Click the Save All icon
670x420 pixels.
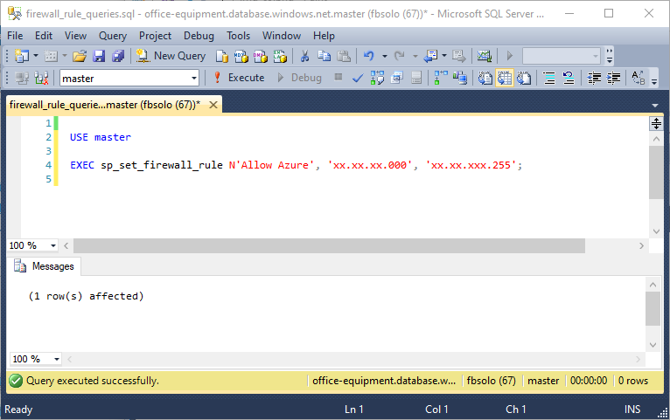(x=118, y=56)
